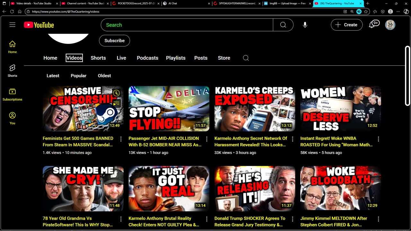Go to Home in the sidebar

pyautogui.click(x=13, y=47)
